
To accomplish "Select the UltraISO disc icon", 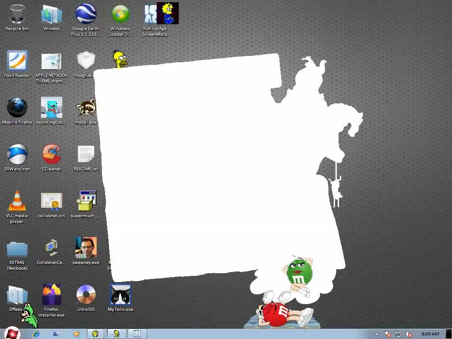I will pyautogui.click(x=86, y=294).
